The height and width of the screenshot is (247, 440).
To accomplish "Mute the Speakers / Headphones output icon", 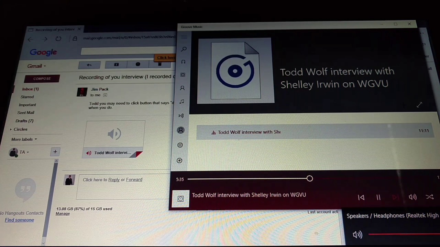I will 357,235.
